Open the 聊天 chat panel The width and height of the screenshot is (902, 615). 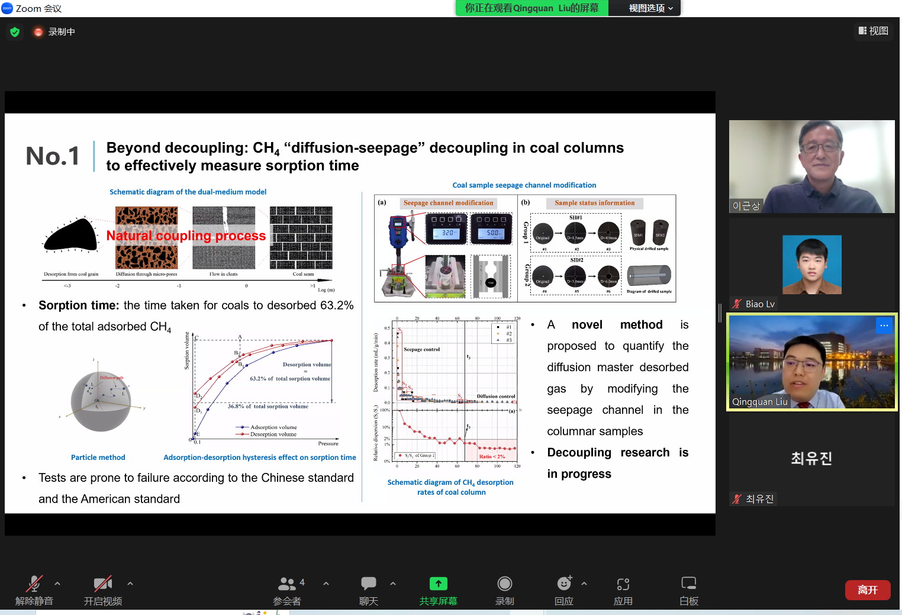point(368,590)
